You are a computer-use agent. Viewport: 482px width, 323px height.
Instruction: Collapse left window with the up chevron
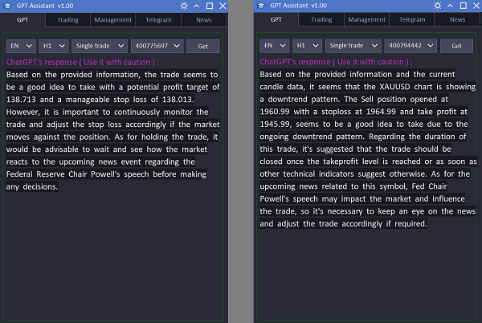click(x=197, y=6)
